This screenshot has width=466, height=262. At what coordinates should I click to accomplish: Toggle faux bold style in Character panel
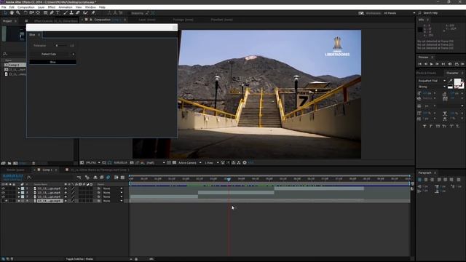[x=424, y=126]
